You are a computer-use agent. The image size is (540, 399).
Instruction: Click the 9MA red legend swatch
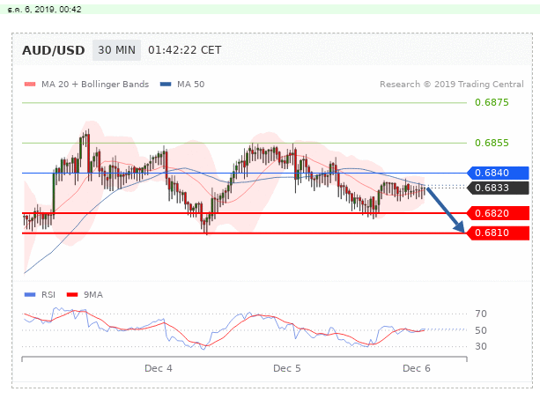coord(72,295)
